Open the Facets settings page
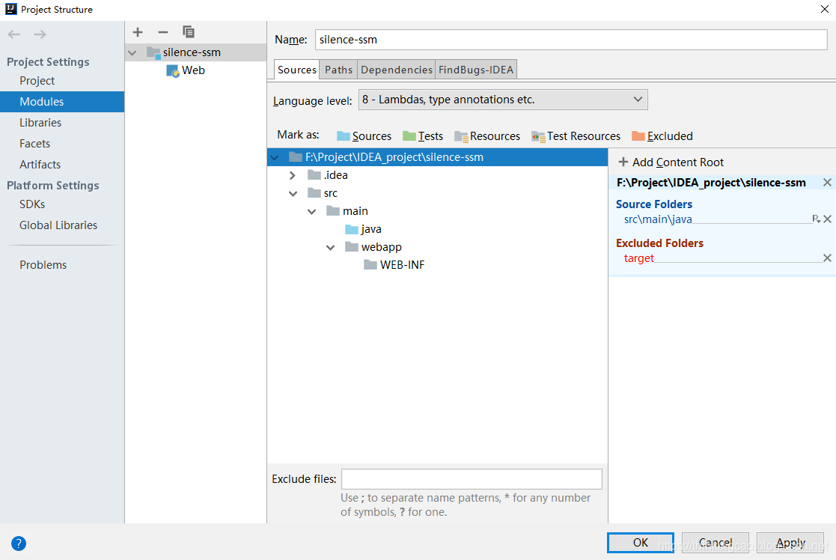The image size is (836, 560). pos(34,144)
